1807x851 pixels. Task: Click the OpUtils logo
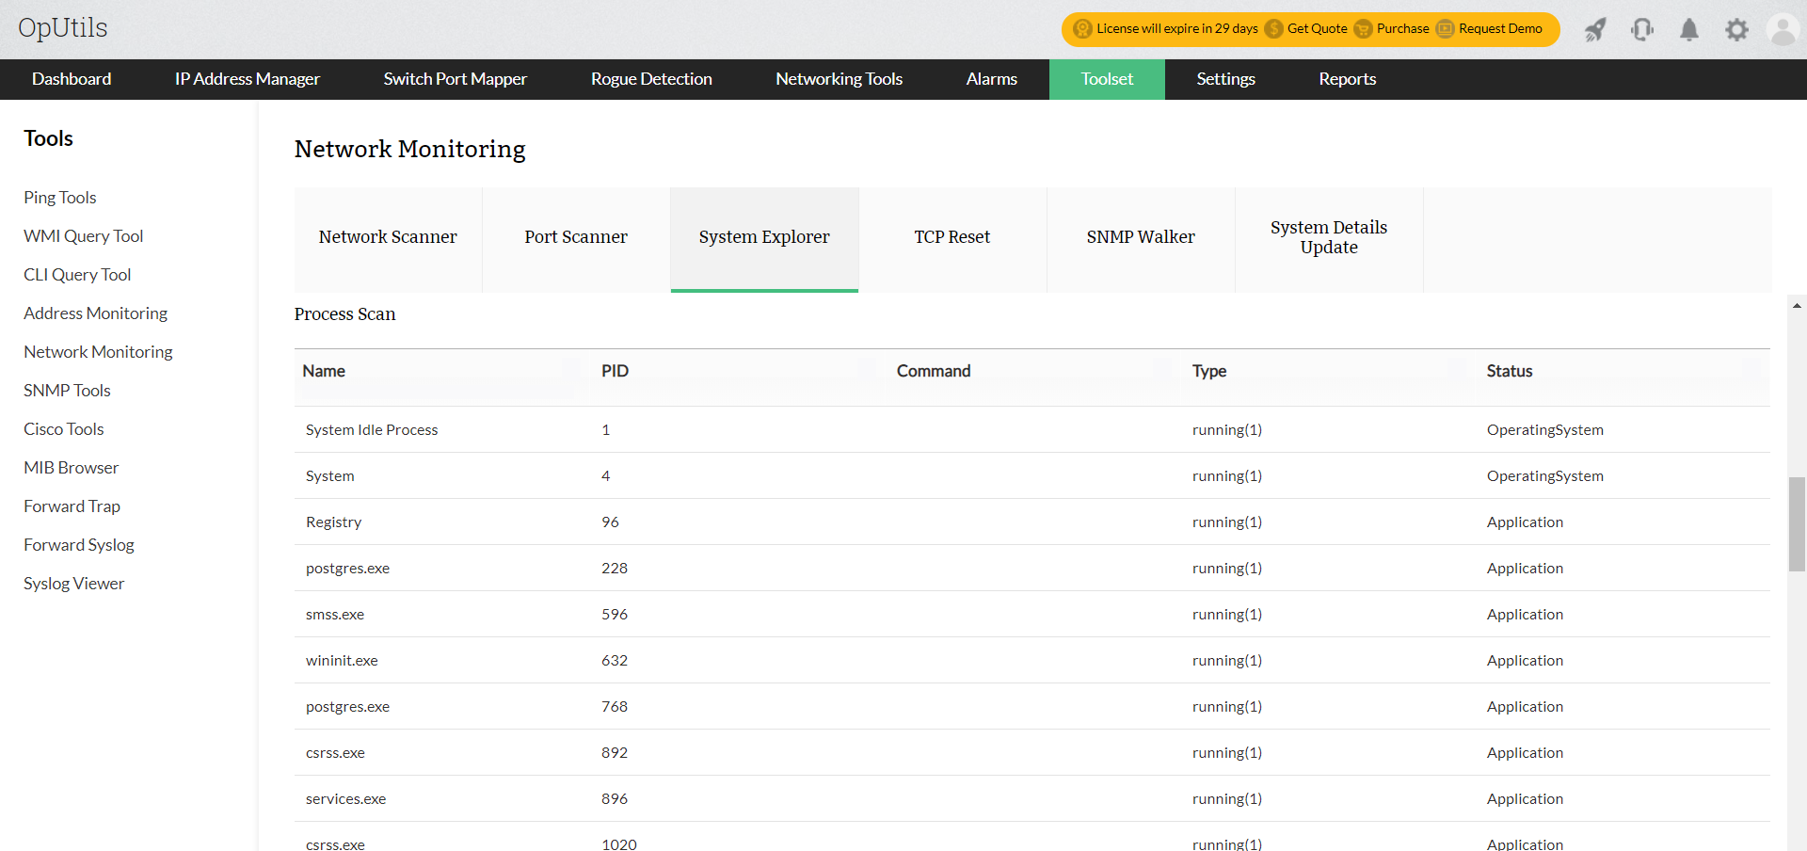click(x=63, y=27)
